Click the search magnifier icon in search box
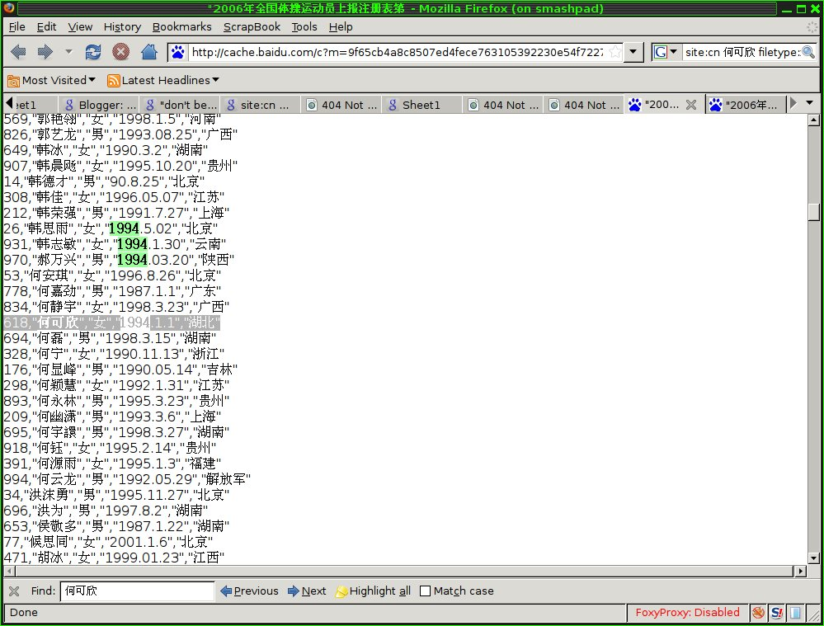 pyautogui.click(x=810, y=53)
